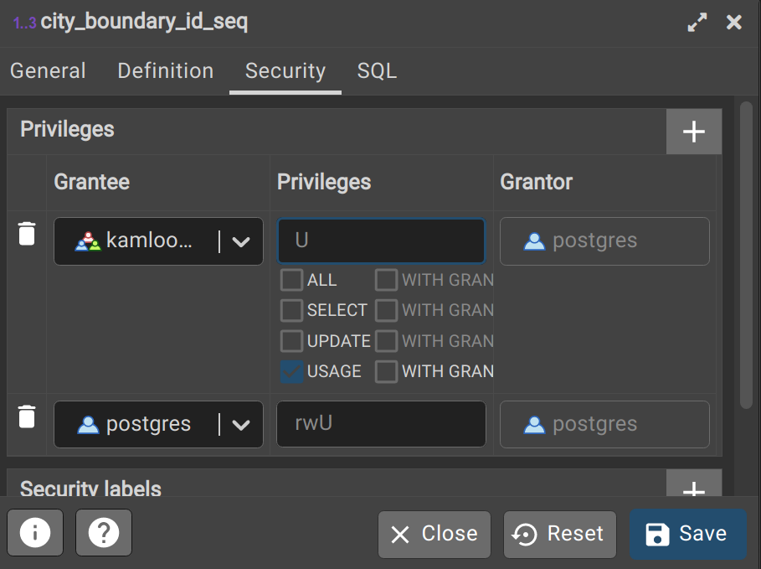Toggle WITH GRANT option for SELECT
This screenshot has height=569, width=761.
386,310
